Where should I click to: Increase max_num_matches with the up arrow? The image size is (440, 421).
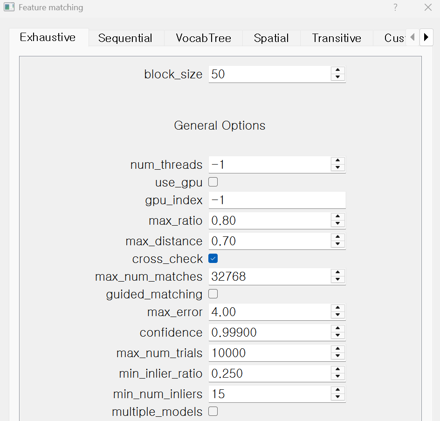click(338, 273)
